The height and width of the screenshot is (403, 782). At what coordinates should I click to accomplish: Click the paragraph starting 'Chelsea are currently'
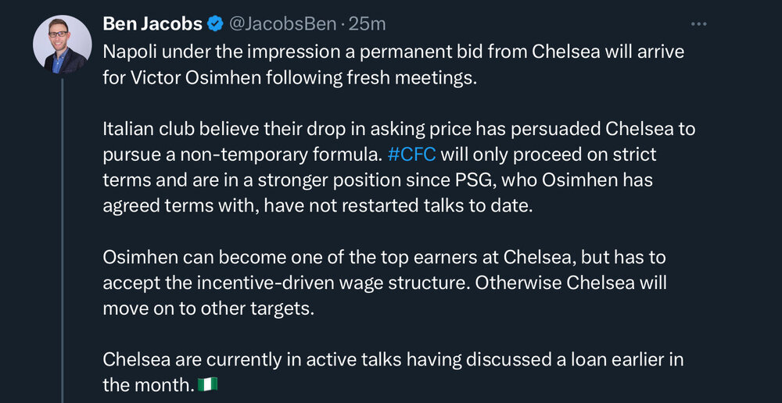393,372
